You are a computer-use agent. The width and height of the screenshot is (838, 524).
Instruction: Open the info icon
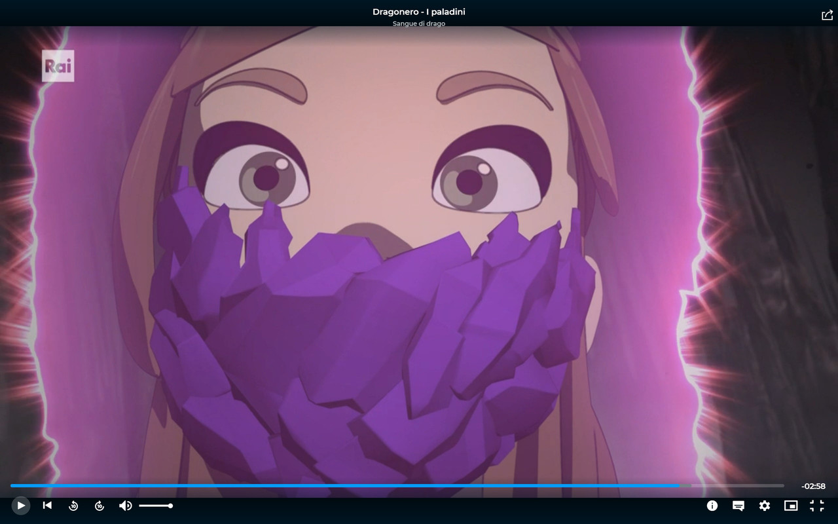coord(712,506)
